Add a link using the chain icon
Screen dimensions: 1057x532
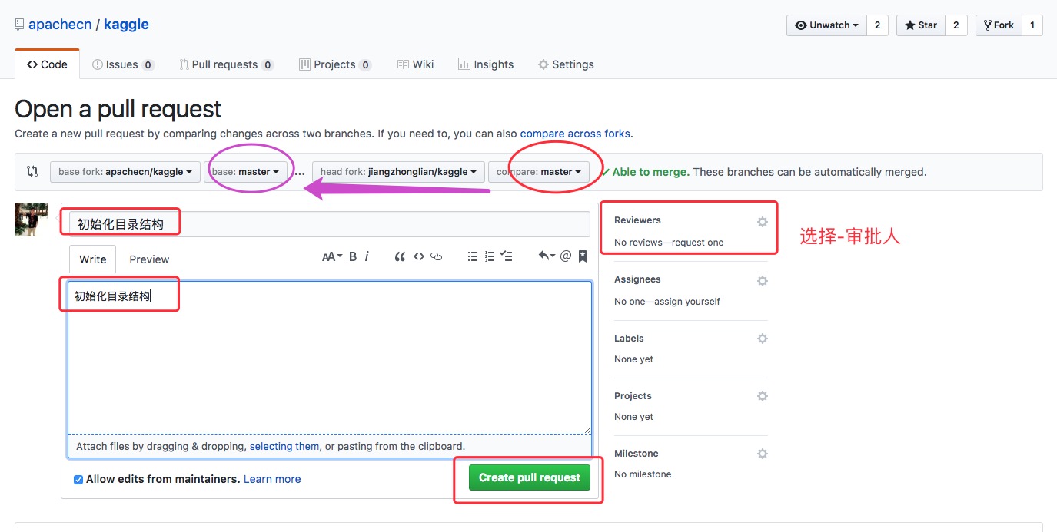437,256
